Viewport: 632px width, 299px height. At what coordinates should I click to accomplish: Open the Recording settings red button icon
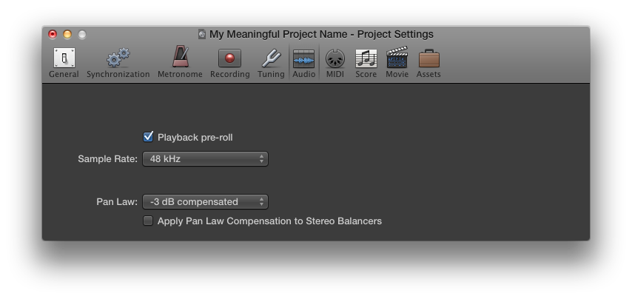[229, 58]
